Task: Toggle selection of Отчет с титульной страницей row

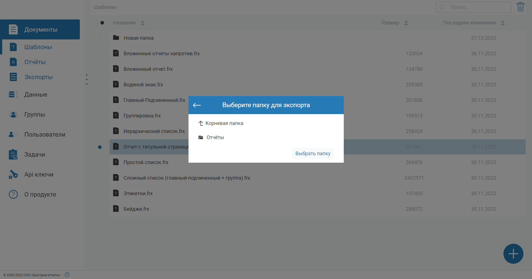Action: [100, 147]
